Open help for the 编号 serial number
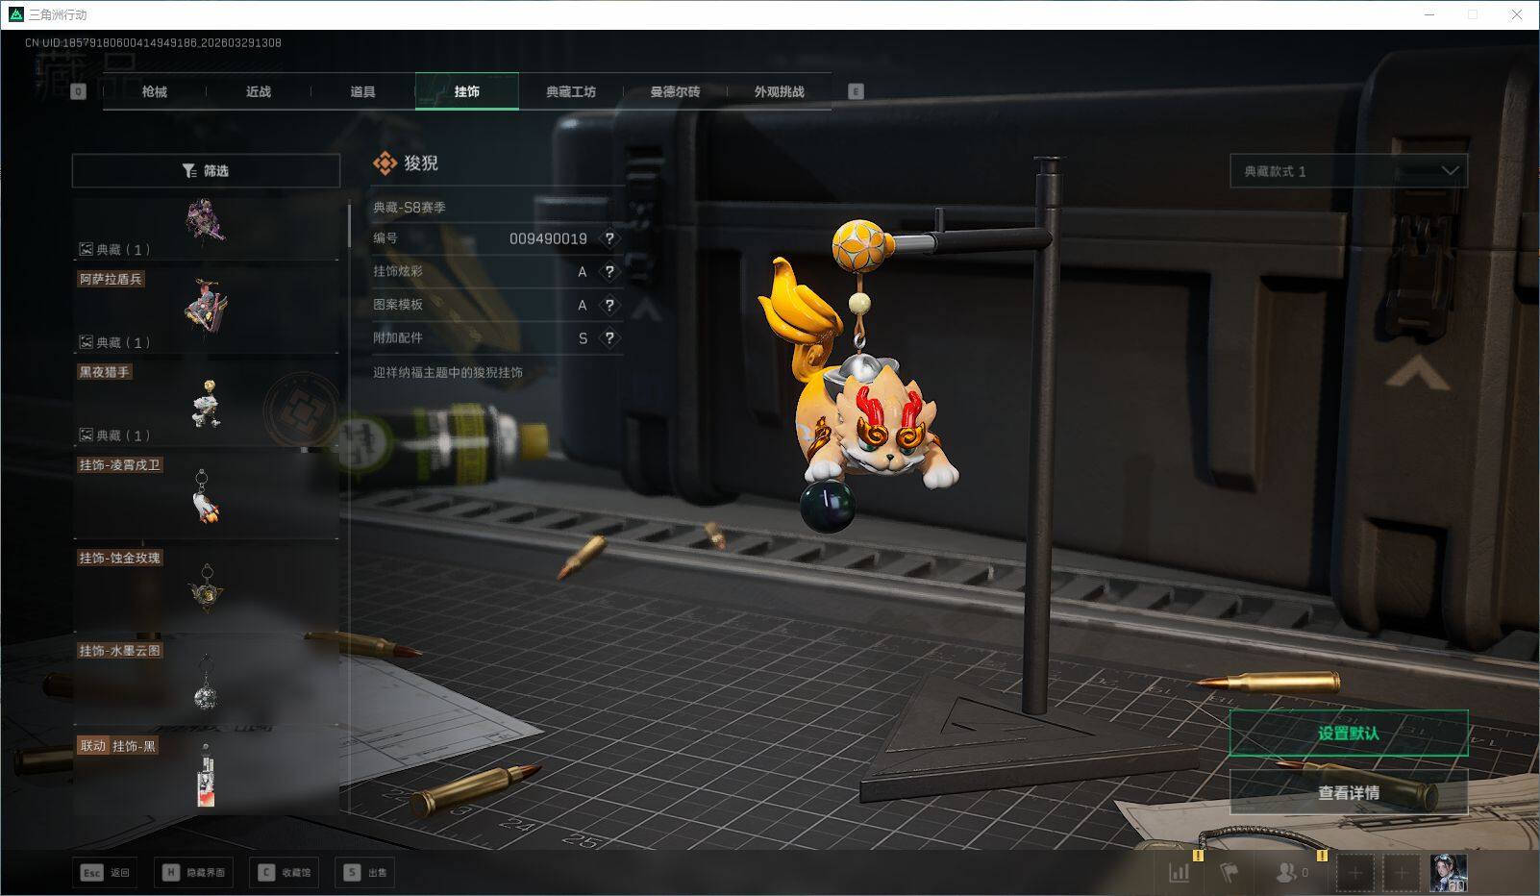This screenshot has width=1540, height=896. (609, 238)
